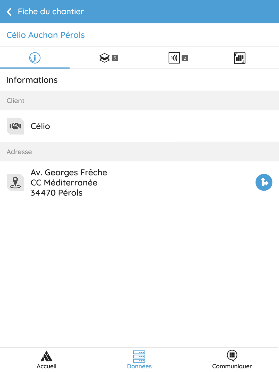
Task: Click the address line Av. Georges Frêche
Action: pos(69,172)
